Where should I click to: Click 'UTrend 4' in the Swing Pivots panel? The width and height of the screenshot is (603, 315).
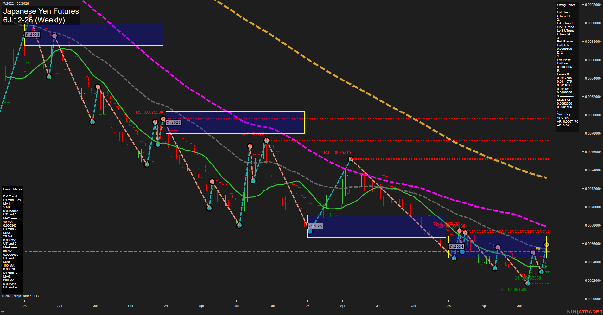click(x=563, y=34)
